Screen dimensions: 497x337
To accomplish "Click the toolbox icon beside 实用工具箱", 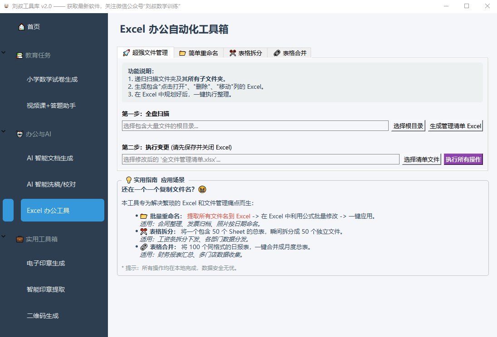I will coord(19,239).
